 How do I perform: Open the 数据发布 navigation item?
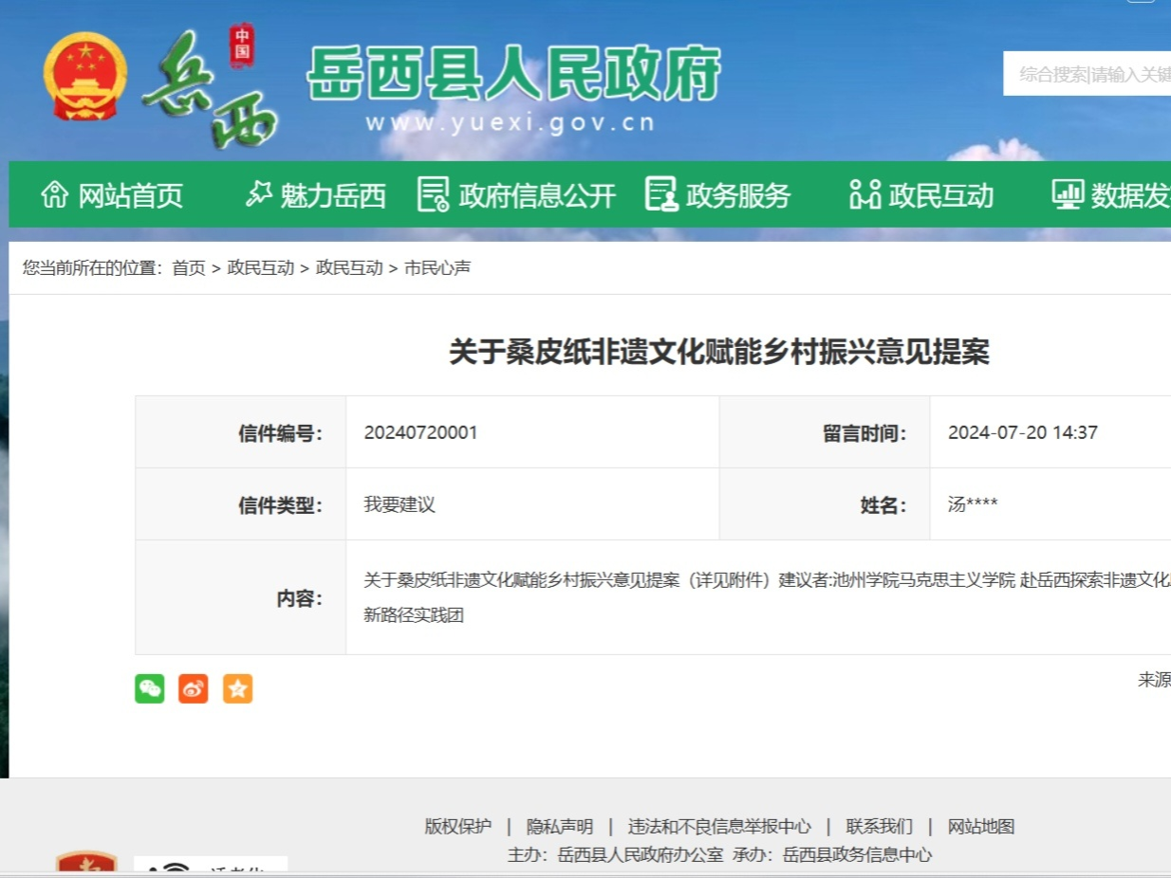(1112, 195)
